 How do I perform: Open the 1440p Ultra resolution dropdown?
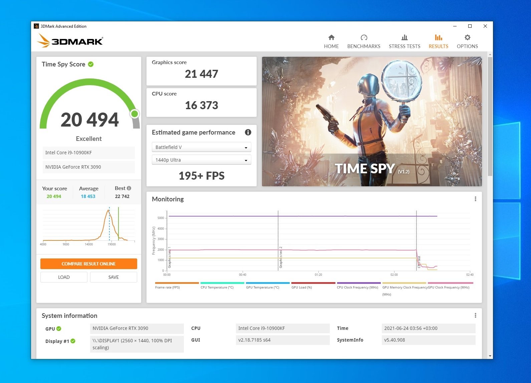pos(201,160)
